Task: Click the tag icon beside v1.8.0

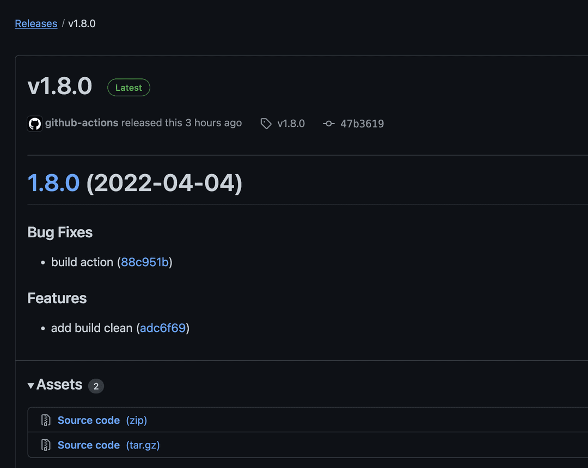Action: 266,124
